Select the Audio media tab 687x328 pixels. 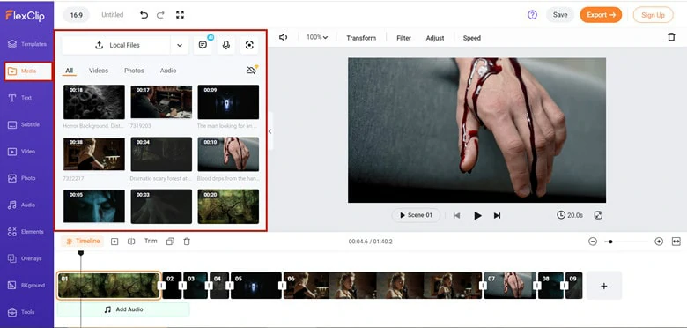click(x=168, y=71)
